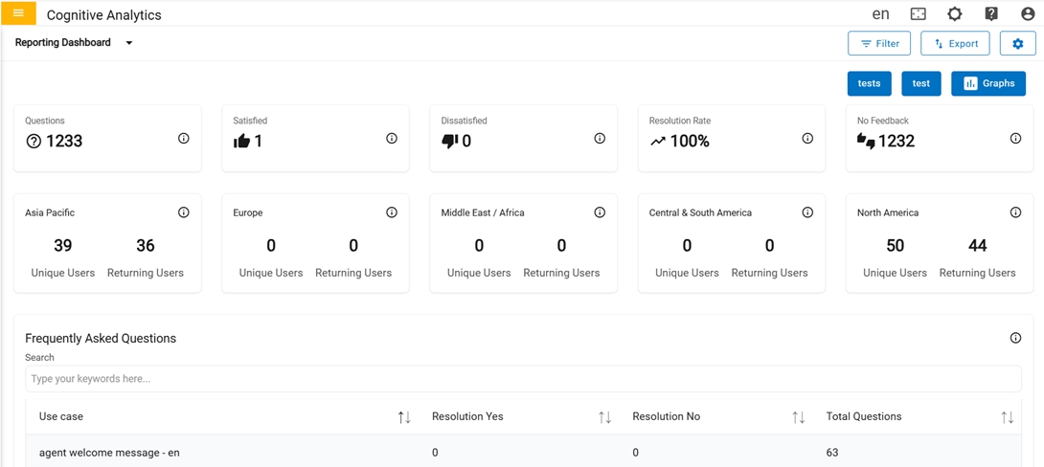Show info for Resolution Rate card
Viewport: 1044px width, 467px height.
[807, 139]
